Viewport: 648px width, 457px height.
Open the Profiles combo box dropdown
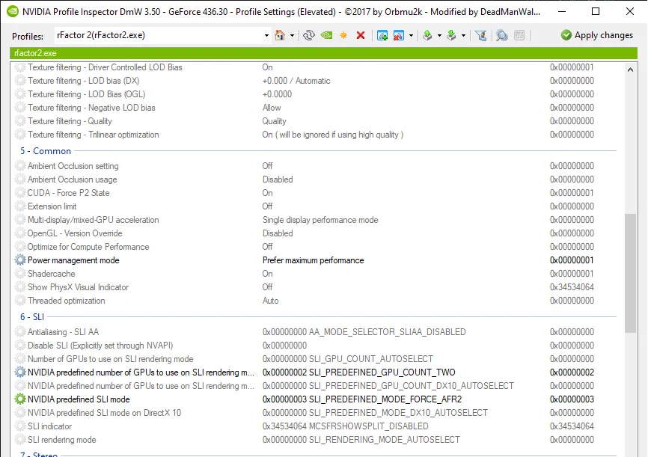tap(267, 35)
